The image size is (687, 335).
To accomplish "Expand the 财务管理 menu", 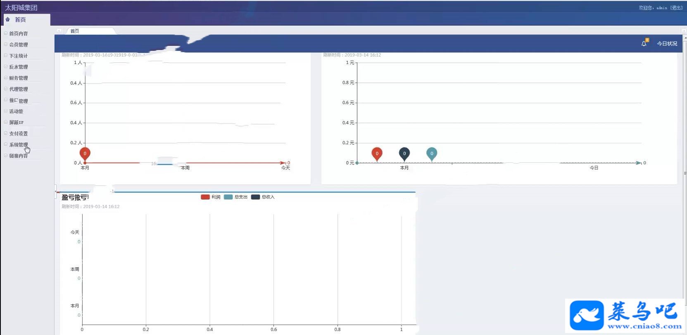I will (19, 78).
